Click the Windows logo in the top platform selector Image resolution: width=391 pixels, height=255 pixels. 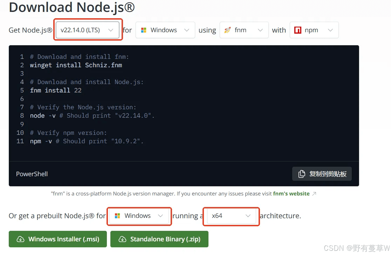(x=144, y=30)
